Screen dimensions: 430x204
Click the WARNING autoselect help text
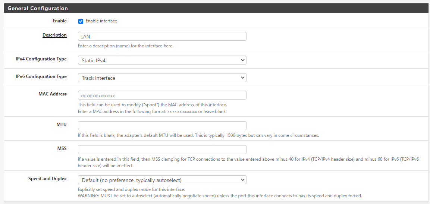[220, 196]
